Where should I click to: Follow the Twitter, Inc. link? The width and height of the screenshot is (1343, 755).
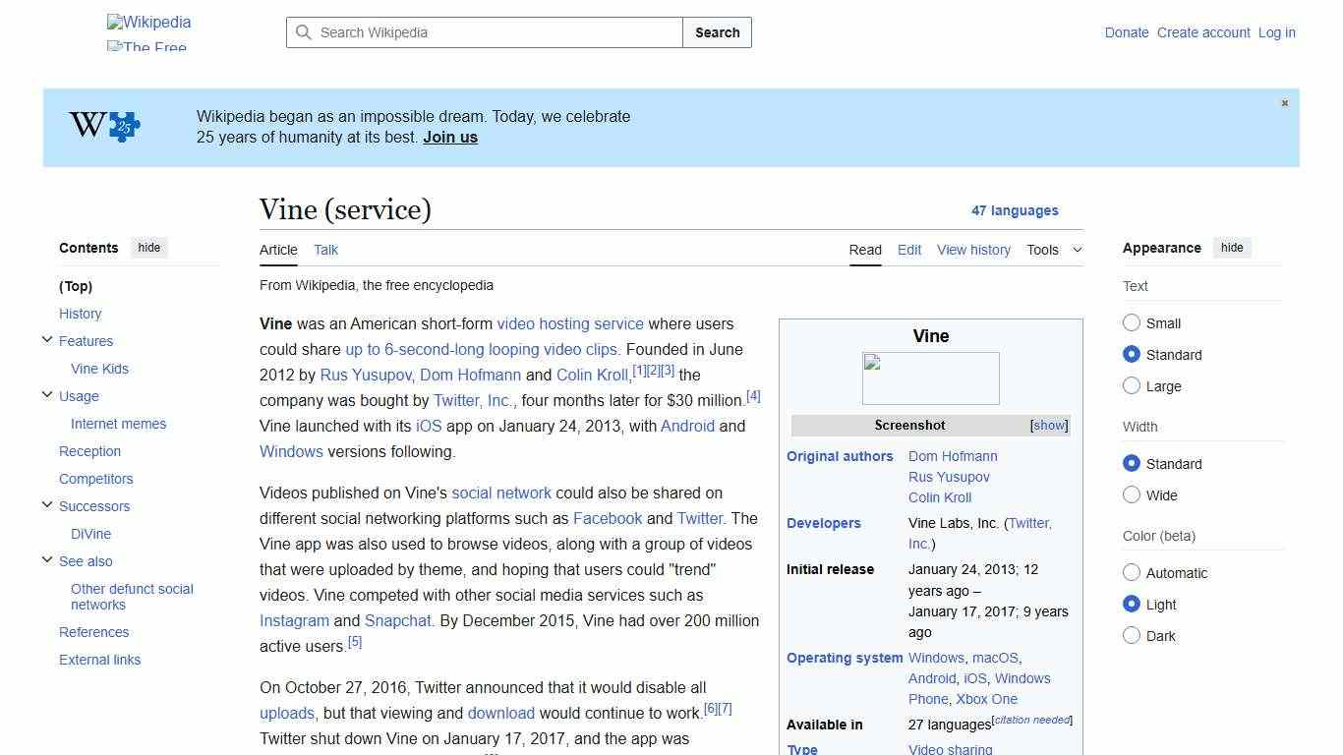(472, 400)
